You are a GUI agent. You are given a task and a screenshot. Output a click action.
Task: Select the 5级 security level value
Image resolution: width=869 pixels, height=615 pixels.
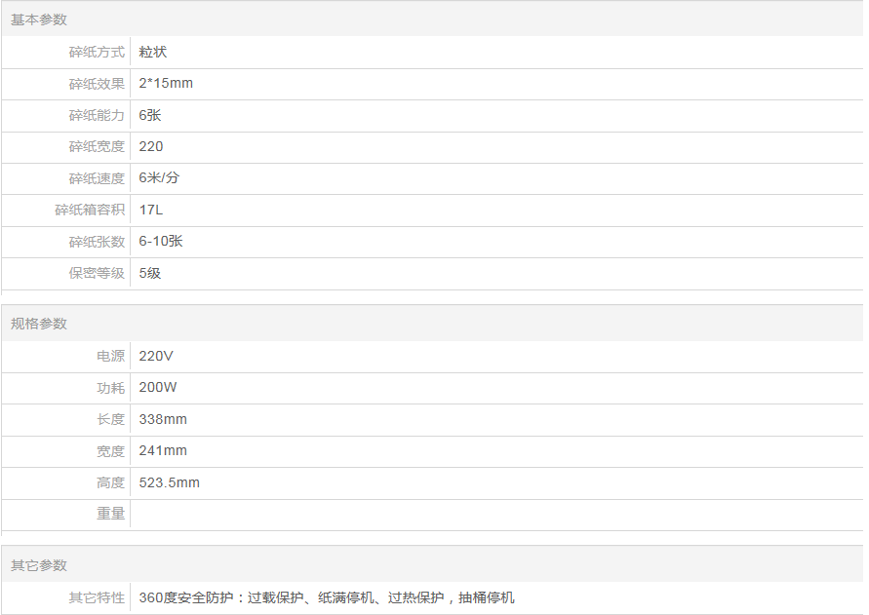[150, 273]
